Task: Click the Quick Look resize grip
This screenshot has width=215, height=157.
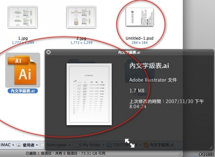Action: 211,147
